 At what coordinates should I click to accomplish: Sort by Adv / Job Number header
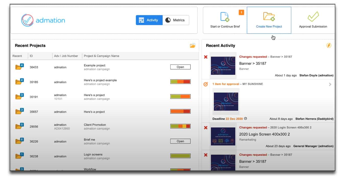pos(66,56)
